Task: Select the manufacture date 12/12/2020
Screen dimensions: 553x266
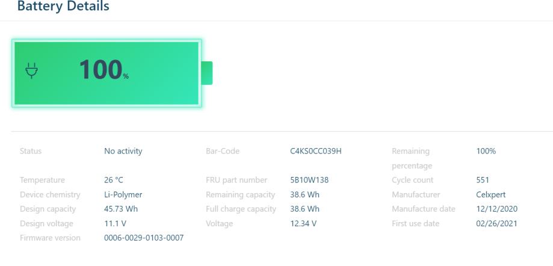Action: click(496, 209)
